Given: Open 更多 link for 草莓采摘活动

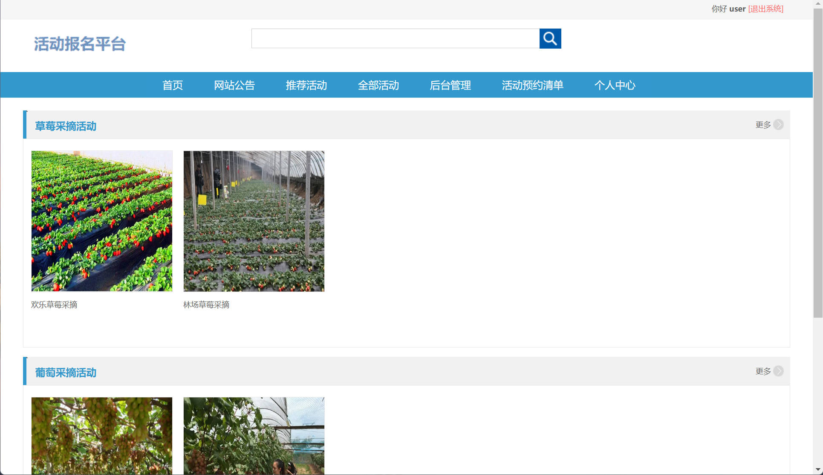Looking at the screenshot, I should click(763, 125).
